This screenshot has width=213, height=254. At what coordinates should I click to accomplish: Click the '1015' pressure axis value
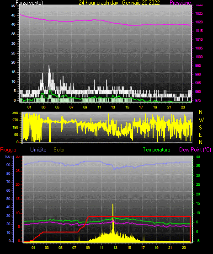pos(199,31)
